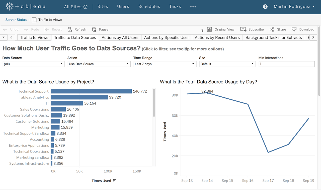Open the info help icon
The image size is (321, 190).
pos(265,7)
